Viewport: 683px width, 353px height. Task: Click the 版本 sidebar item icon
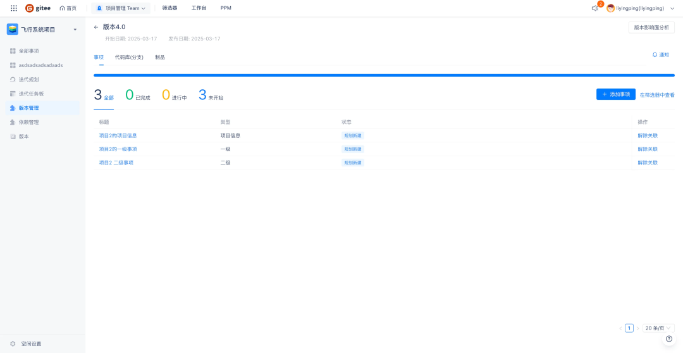click(13, 137)
